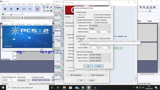Screen dimensions: 160x90
Task: Open Audacity Efeitos menu
Action: click(48, 4)
